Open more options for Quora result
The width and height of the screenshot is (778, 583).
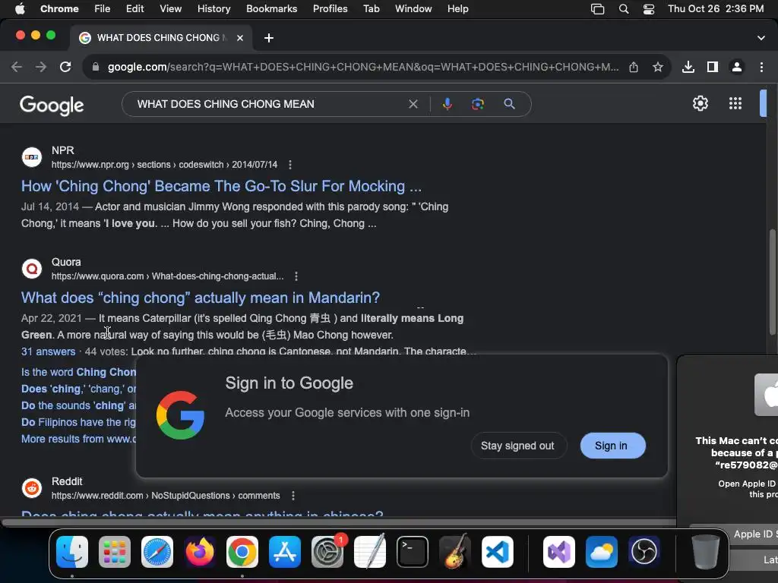(x=296, y=276)
